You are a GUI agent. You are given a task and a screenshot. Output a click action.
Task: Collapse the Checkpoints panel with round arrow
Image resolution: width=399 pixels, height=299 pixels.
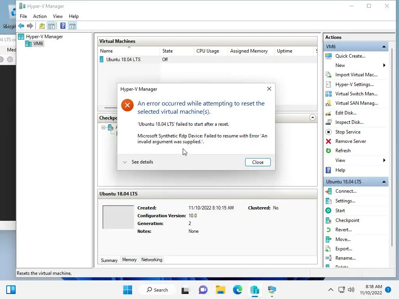(x=312, y=118)
